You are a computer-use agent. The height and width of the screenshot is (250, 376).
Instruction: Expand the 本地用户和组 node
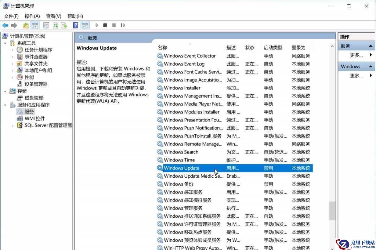pos(13,71)
